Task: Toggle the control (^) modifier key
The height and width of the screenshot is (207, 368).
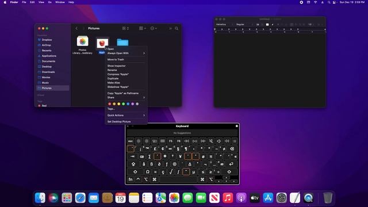Action: click(138, 179)
